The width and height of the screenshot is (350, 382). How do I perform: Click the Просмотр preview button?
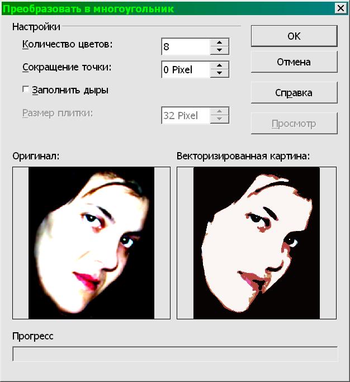(294, 124)
